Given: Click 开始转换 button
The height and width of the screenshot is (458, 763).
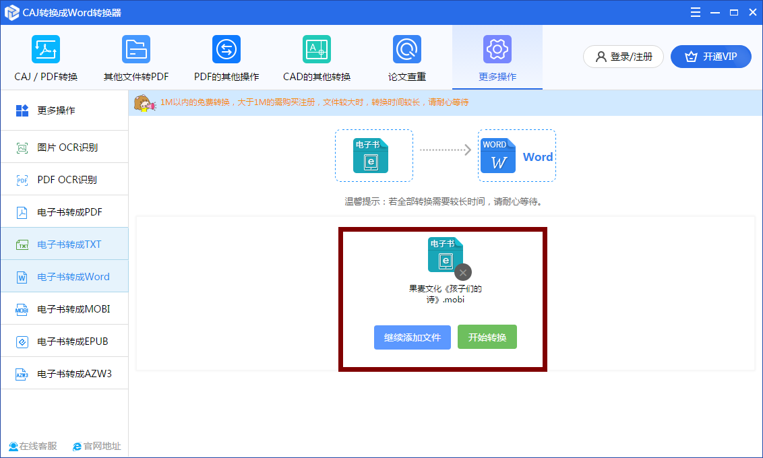Looking at the screenshot, I should pyautogui.click(x=487, y=337).
